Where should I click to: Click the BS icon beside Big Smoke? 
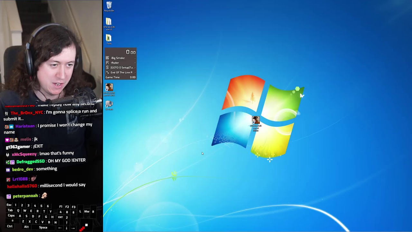(107, 58)
